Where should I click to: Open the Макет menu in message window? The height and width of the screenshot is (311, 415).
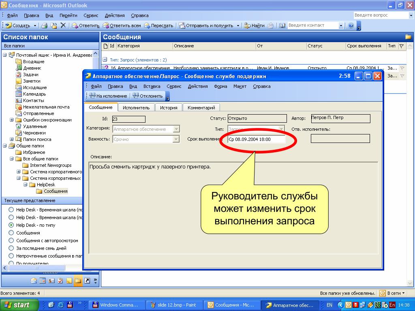(240, 86)
